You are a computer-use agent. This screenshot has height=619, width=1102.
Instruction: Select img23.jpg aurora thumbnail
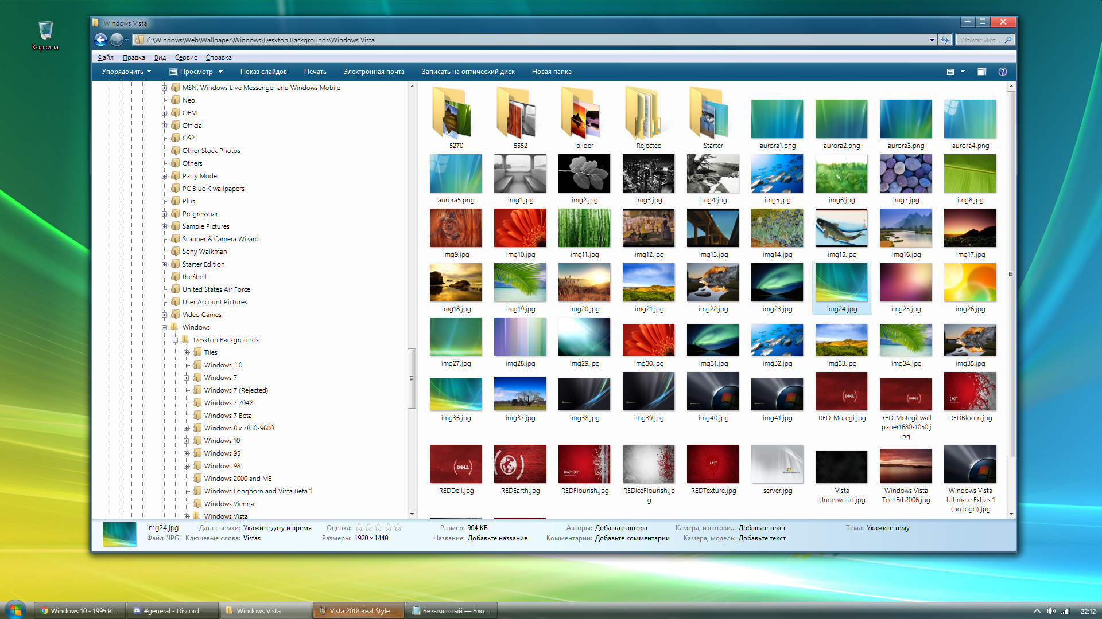777,283
